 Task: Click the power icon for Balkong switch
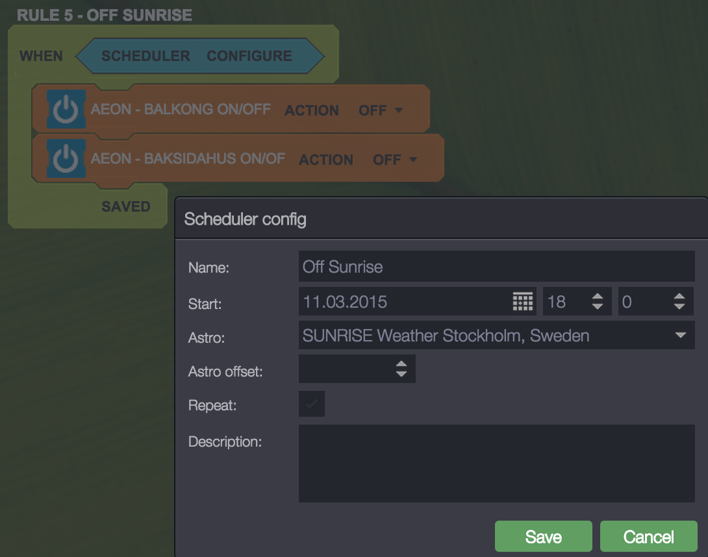pos(66,110)
